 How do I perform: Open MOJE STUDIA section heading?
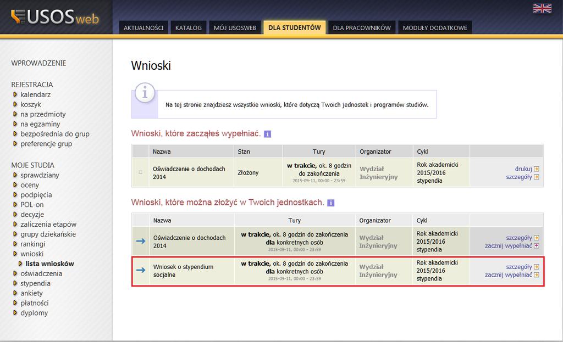(32, 165)
